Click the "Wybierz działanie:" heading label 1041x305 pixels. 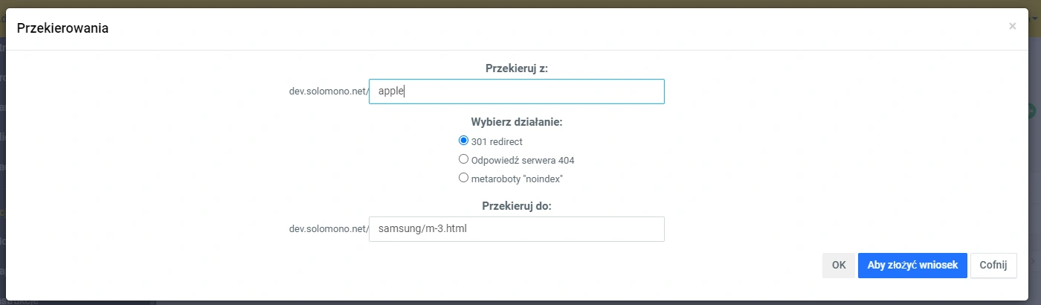516,122
